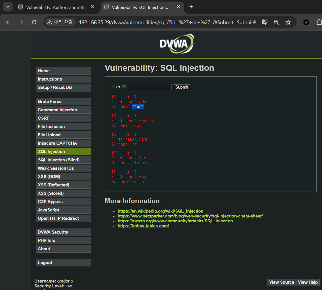Go to Weak Session IDs
Image resolution: width=322 pixels, height=290 pixels.
pos(63,169)
